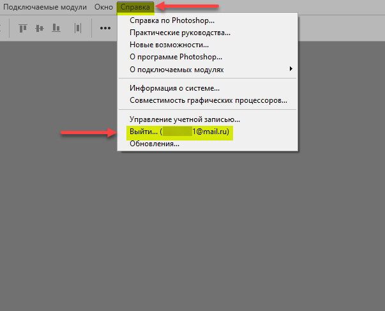The width and height of the screenshot is (385, 311).
Task: Open Информация о системе...
Action: [x=208, y=88]
